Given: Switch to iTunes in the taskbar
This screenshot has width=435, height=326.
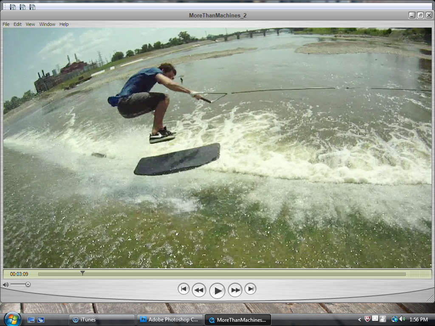Looking at the screenshot, I should click(102, 320).
